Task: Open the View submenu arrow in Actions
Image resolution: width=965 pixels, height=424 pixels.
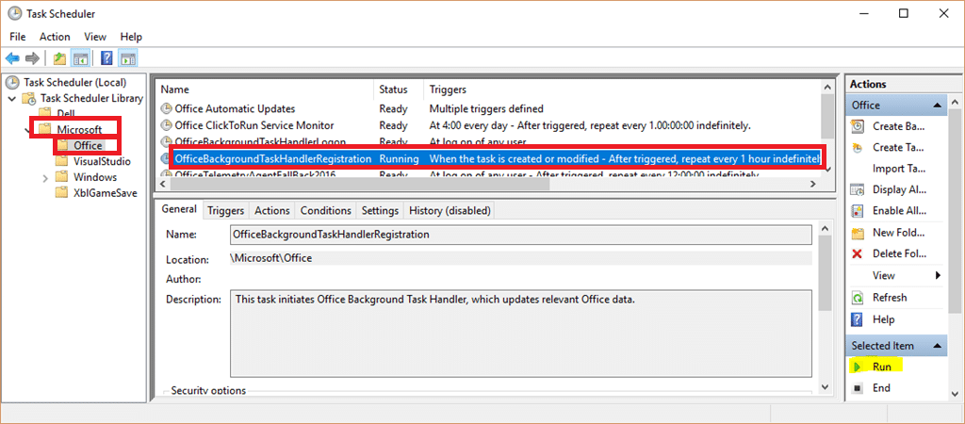Action: pyautogui.click(x=938, y=275)
